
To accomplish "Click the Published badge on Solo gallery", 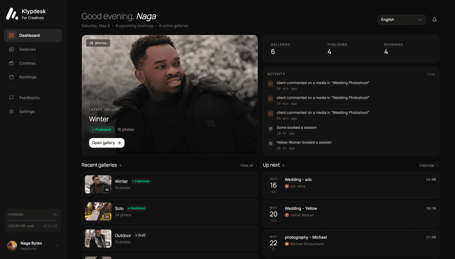I will click(x=136, y=208).
